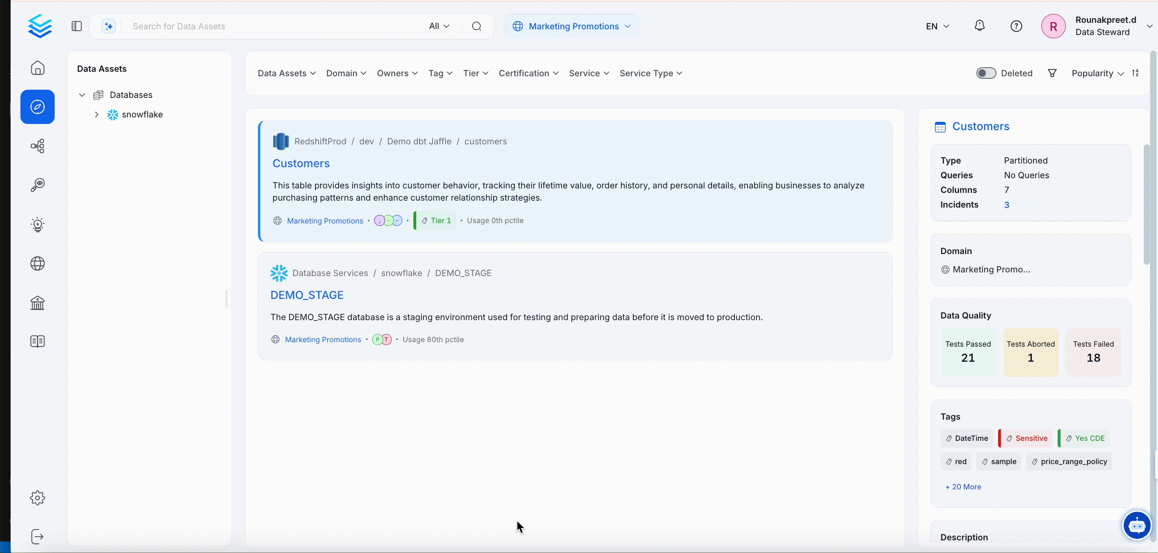Open the Insights lightbulb icon

click(x=37, y=224)
